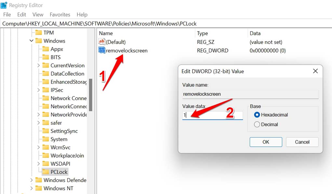Screen dimensions: 332x194
Task: Click the NetworkProvider folder icon
Action: click(x=46, y=115)
